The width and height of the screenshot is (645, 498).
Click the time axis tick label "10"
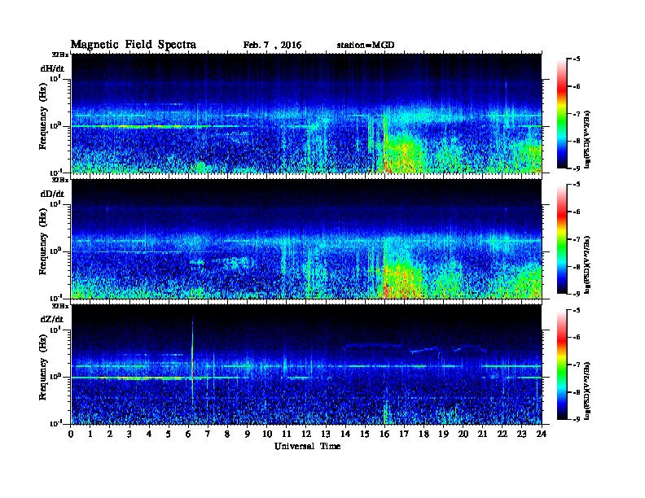267,435
